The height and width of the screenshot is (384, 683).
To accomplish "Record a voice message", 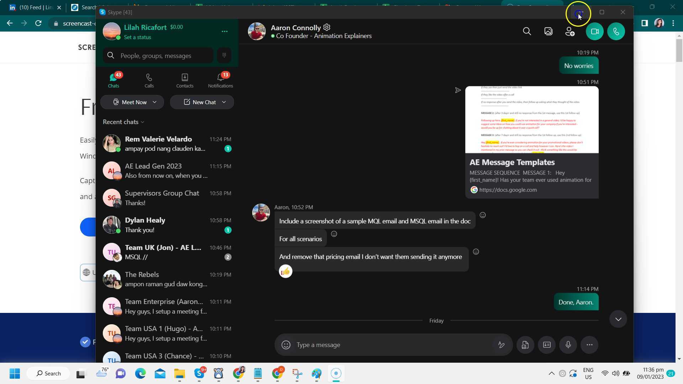I will point(568,345).
